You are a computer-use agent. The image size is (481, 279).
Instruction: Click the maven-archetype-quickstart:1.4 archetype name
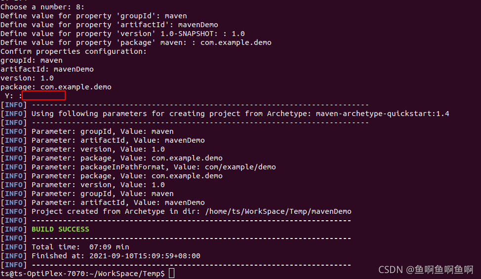[x=383, y=114]
